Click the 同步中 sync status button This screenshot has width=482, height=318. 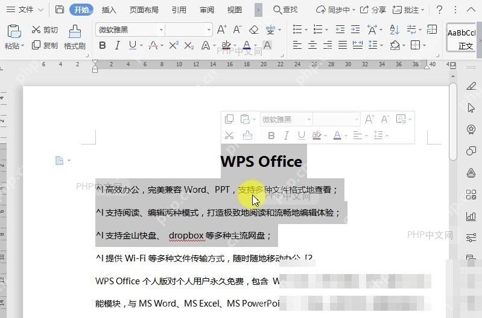click(335, 10)
